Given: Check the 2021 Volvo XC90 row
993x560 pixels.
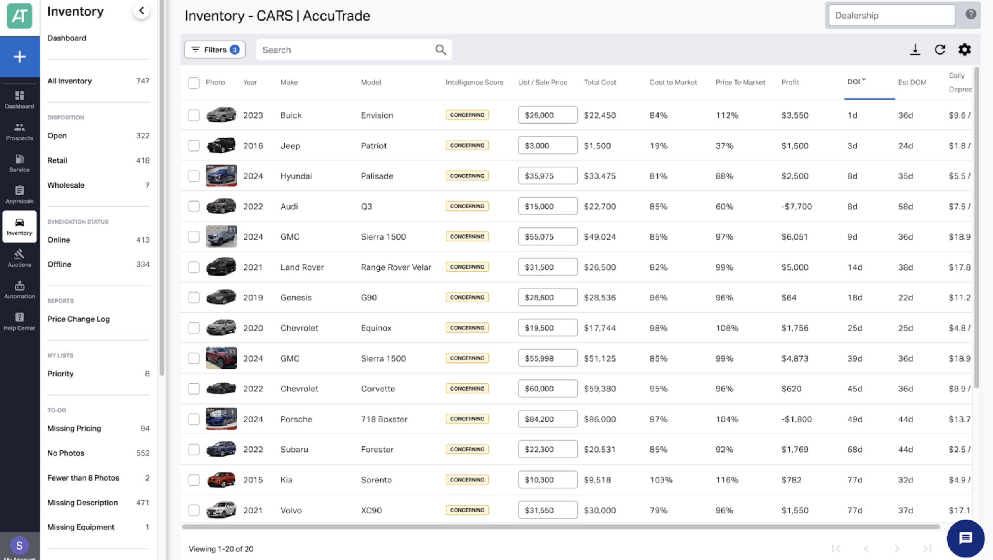Looking at the screenshot, I should point(194,510).
